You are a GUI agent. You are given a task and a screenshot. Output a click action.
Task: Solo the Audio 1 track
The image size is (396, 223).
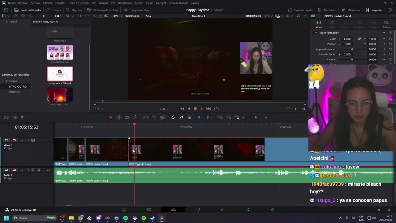pos(33,170)
